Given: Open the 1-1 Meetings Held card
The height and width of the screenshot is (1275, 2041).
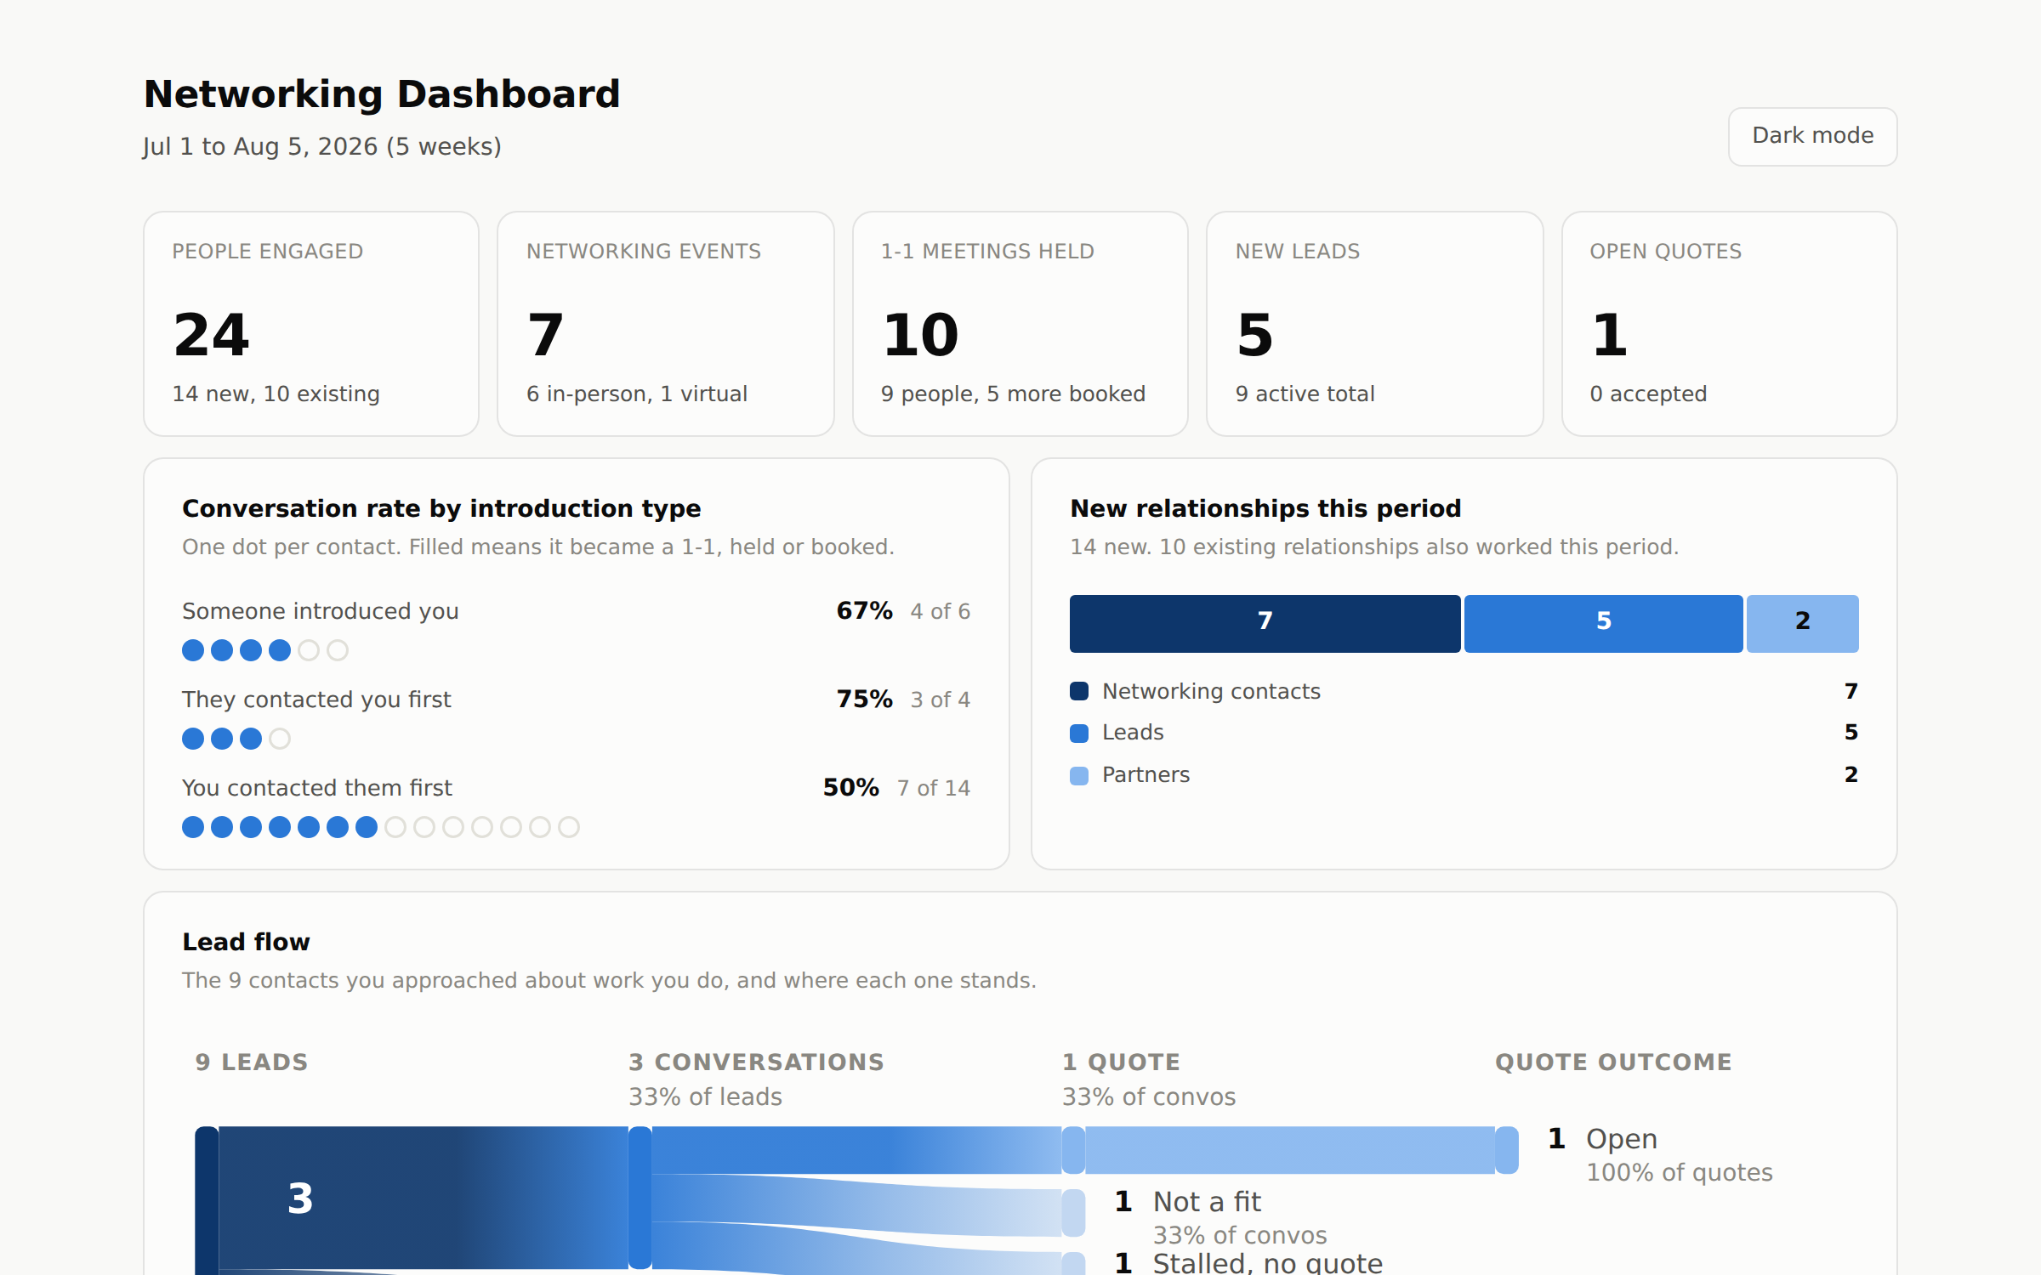Looking at the screenshot, I should [1020, 324].
